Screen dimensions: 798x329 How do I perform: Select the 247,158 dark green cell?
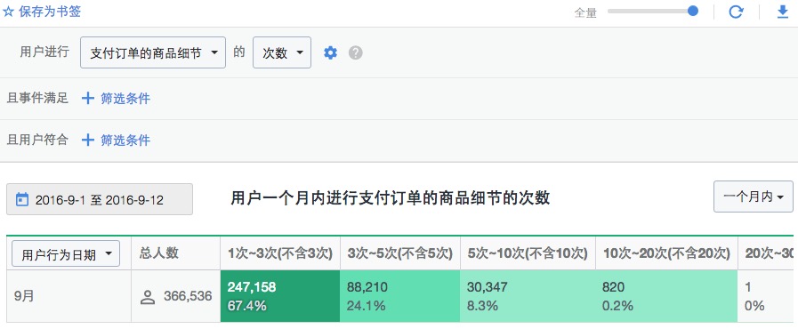tap(280, 296)
